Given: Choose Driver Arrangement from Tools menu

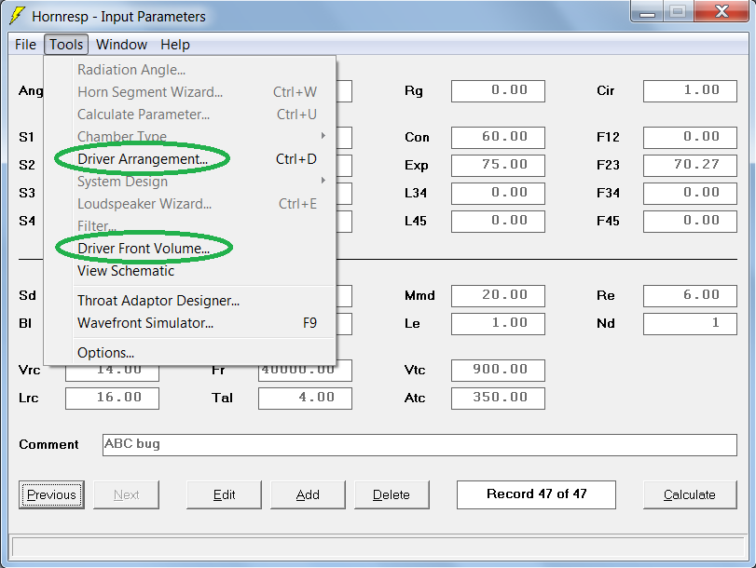Looking at the screenshot, I should point(190,159).
